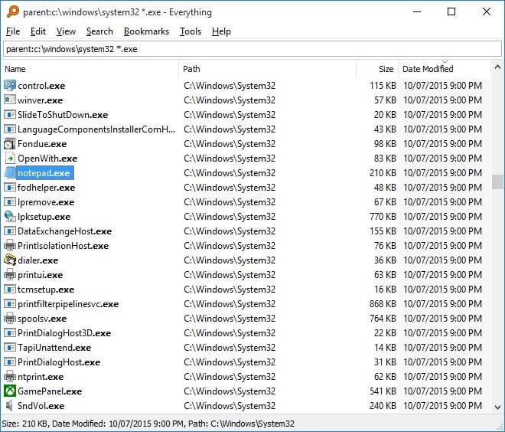Click the path cell of tcmsetup.exe row
The width and height of the screenshot is (505, 432).
230,290
